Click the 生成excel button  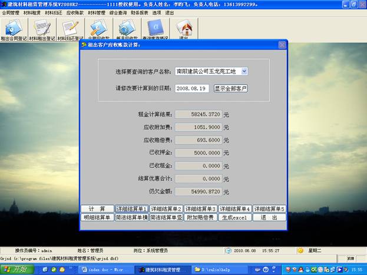(x=235, y=217)
